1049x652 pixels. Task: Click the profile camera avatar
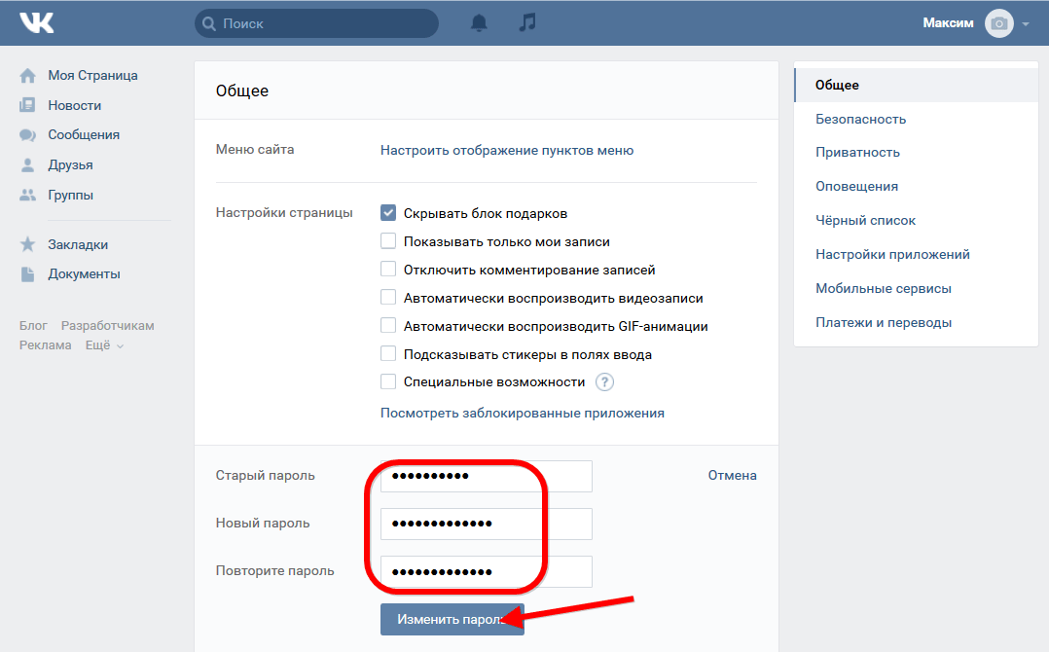998,23
